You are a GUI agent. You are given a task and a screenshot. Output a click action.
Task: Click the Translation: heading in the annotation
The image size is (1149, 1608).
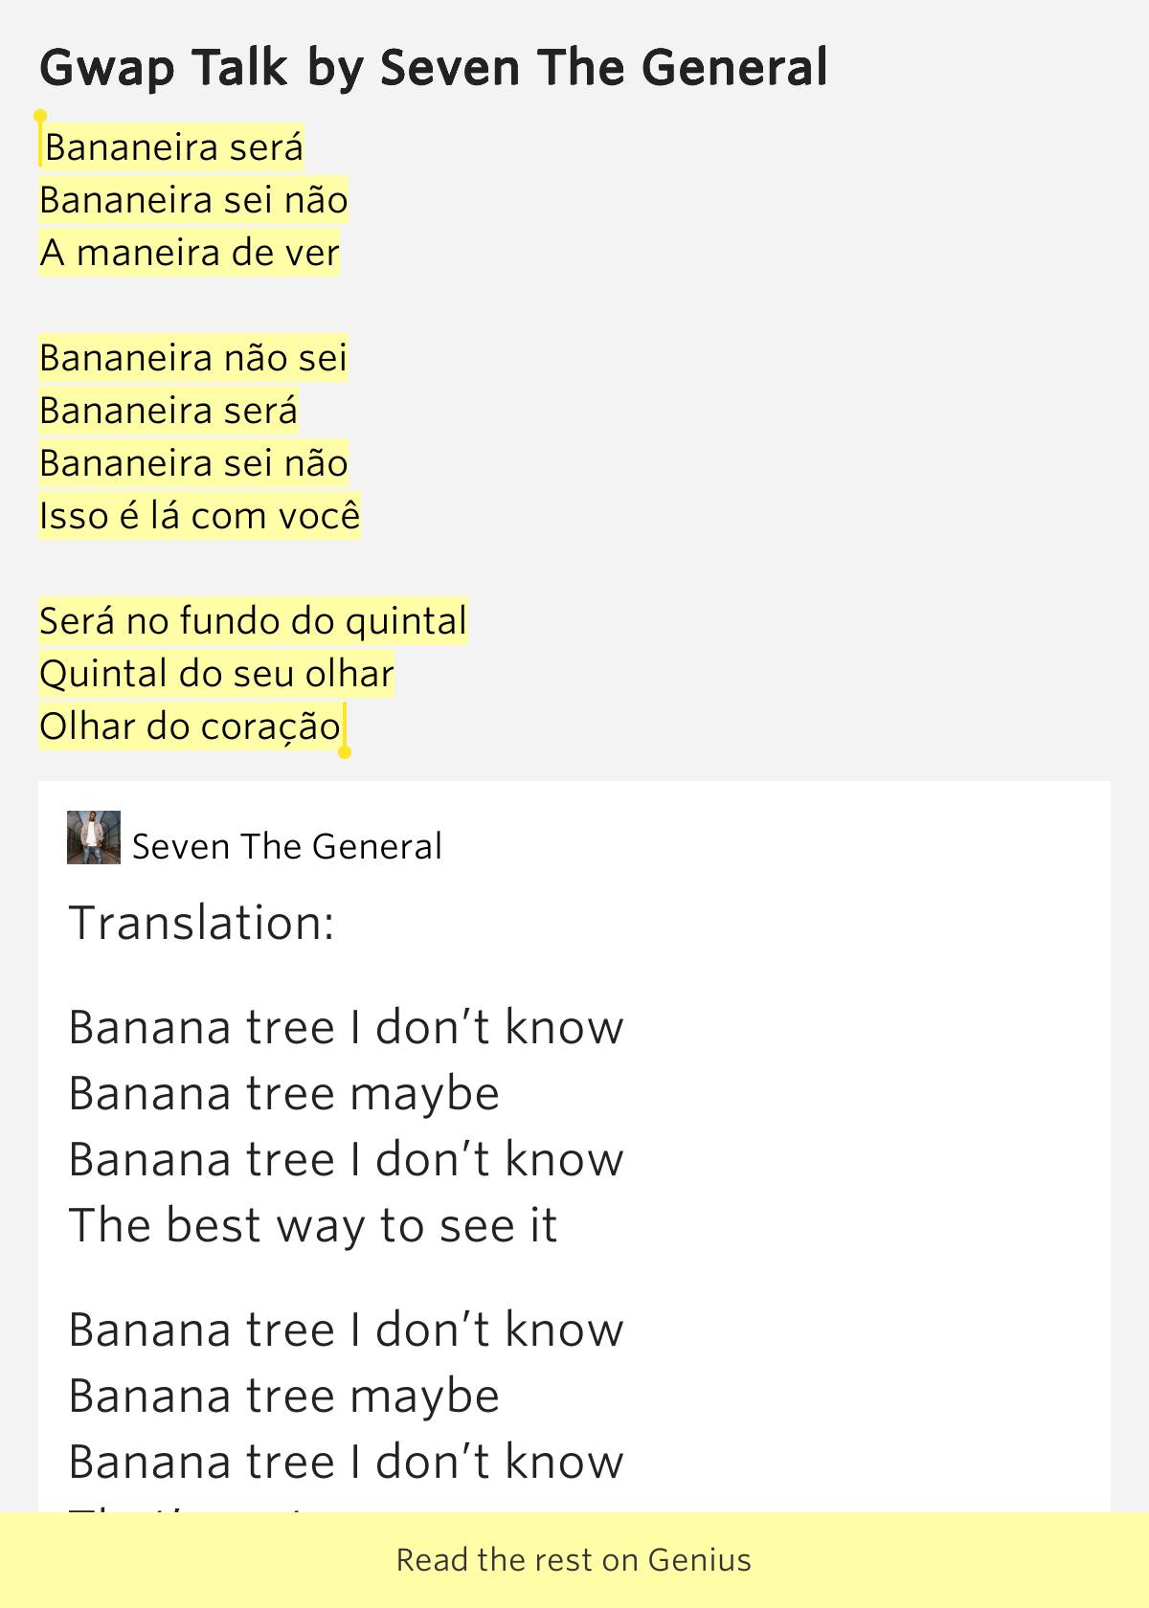click(202, 924)
